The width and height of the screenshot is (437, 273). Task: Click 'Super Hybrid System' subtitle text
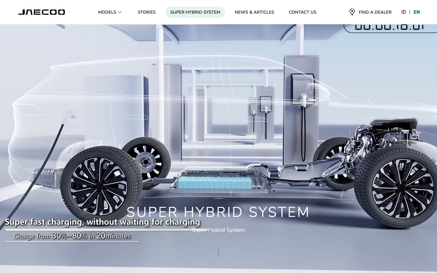[218, 230]
